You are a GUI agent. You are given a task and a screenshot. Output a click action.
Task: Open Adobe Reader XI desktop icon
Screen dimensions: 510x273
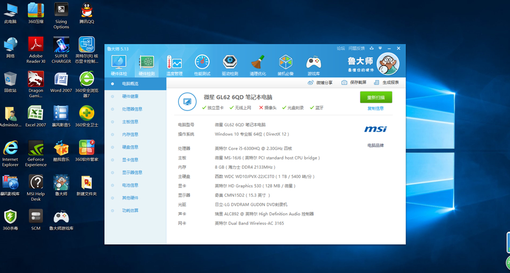36,50
